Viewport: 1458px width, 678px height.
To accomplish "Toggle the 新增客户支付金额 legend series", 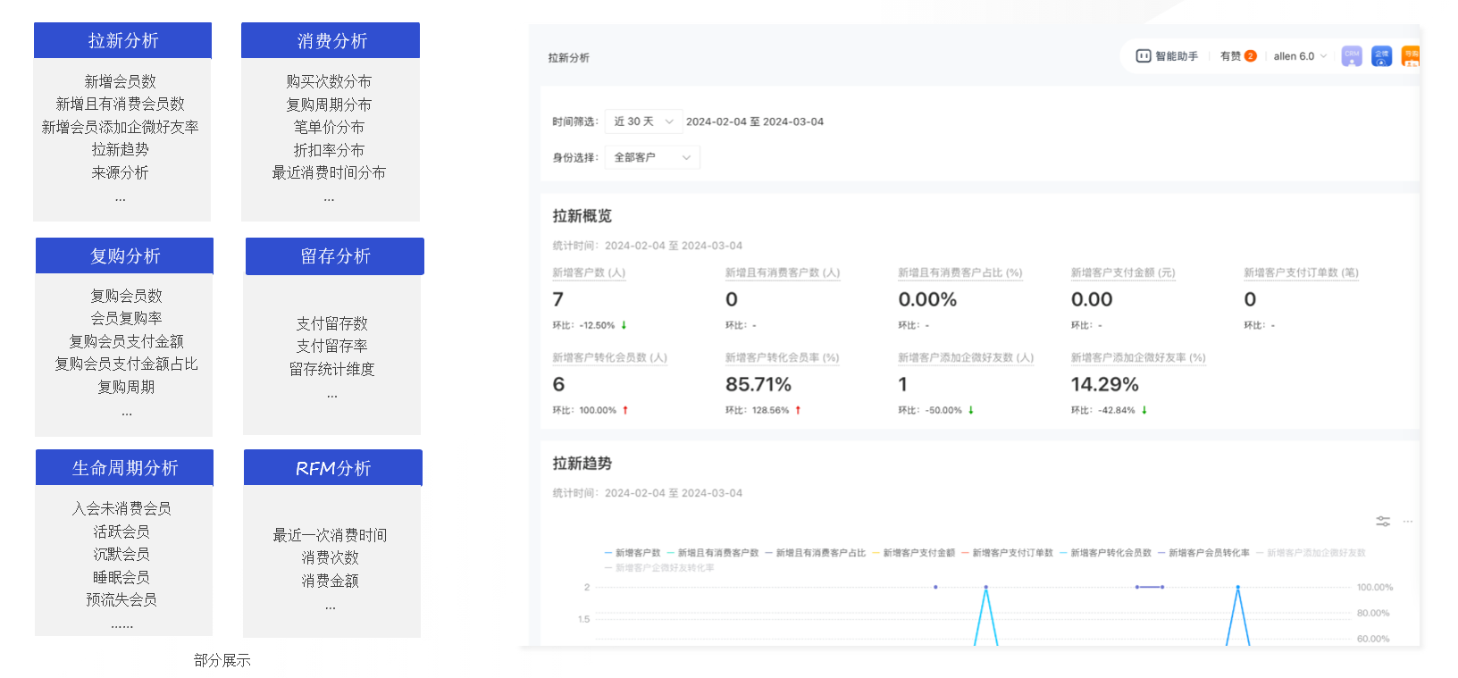I will (x=914, y=553).
